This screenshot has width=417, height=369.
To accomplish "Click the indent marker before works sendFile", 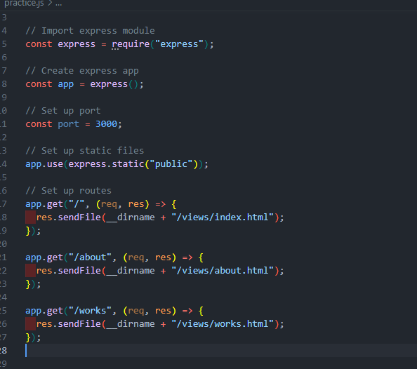I will 31,324.
